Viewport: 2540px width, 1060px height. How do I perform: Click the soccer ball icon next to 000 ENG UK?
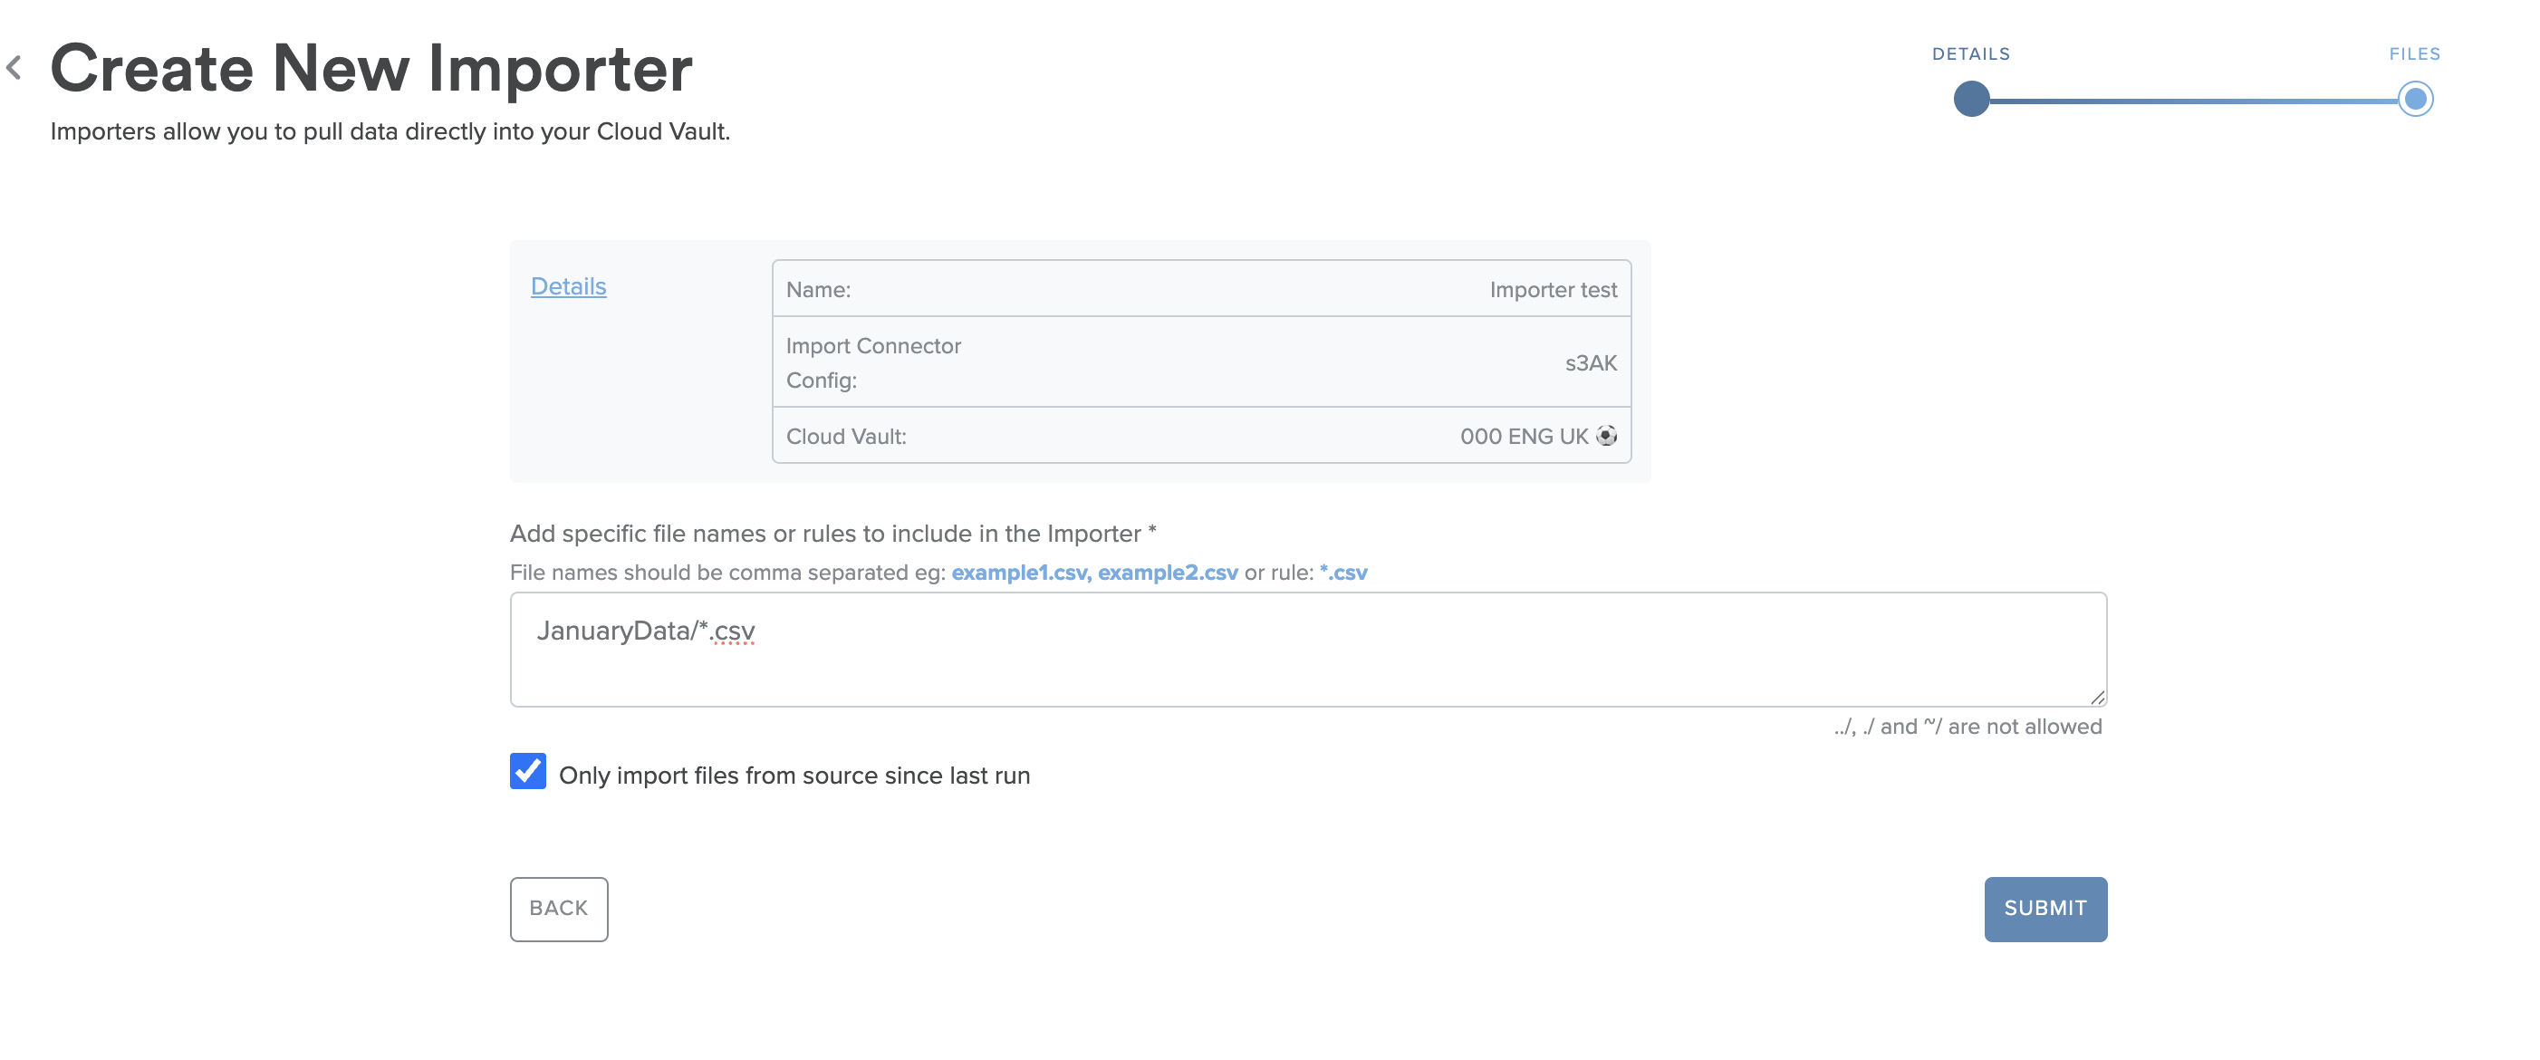pyautogui.click(x=1607, y=435)
